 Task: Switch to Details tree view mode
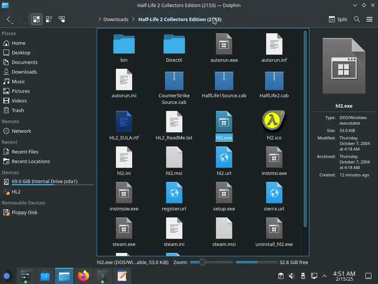pos(62,19)
